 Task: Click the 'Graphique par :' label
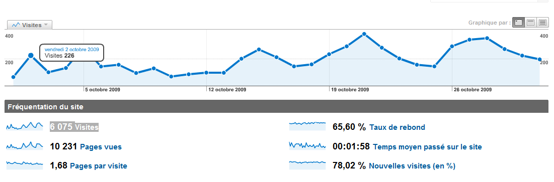490,23
